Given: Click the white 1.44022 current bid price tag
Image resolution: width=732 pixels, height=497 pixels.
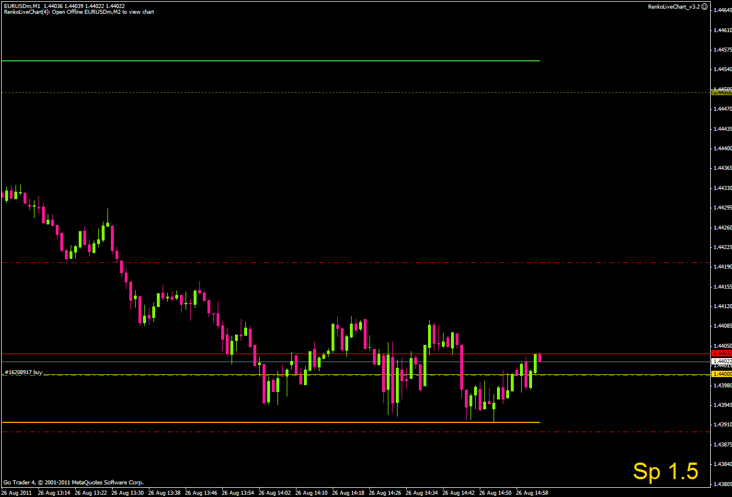Looking at the screenshot, I should [722, 362].
